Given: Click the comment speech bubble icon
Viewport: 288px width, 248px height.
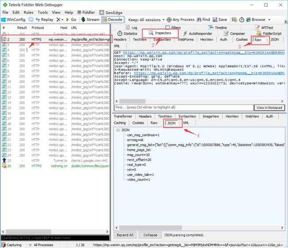Looking at the screenshot, I should coord(31,19).
